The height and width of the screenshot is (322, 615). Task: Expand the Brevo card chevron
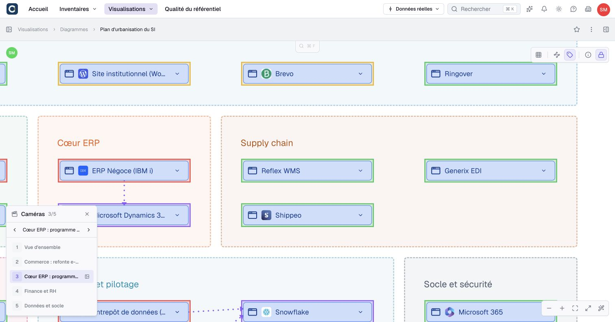(360, 73)
